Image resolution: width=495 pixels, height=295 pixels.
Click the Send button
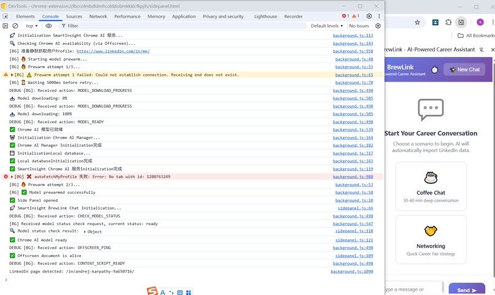(x=467, y=290)
